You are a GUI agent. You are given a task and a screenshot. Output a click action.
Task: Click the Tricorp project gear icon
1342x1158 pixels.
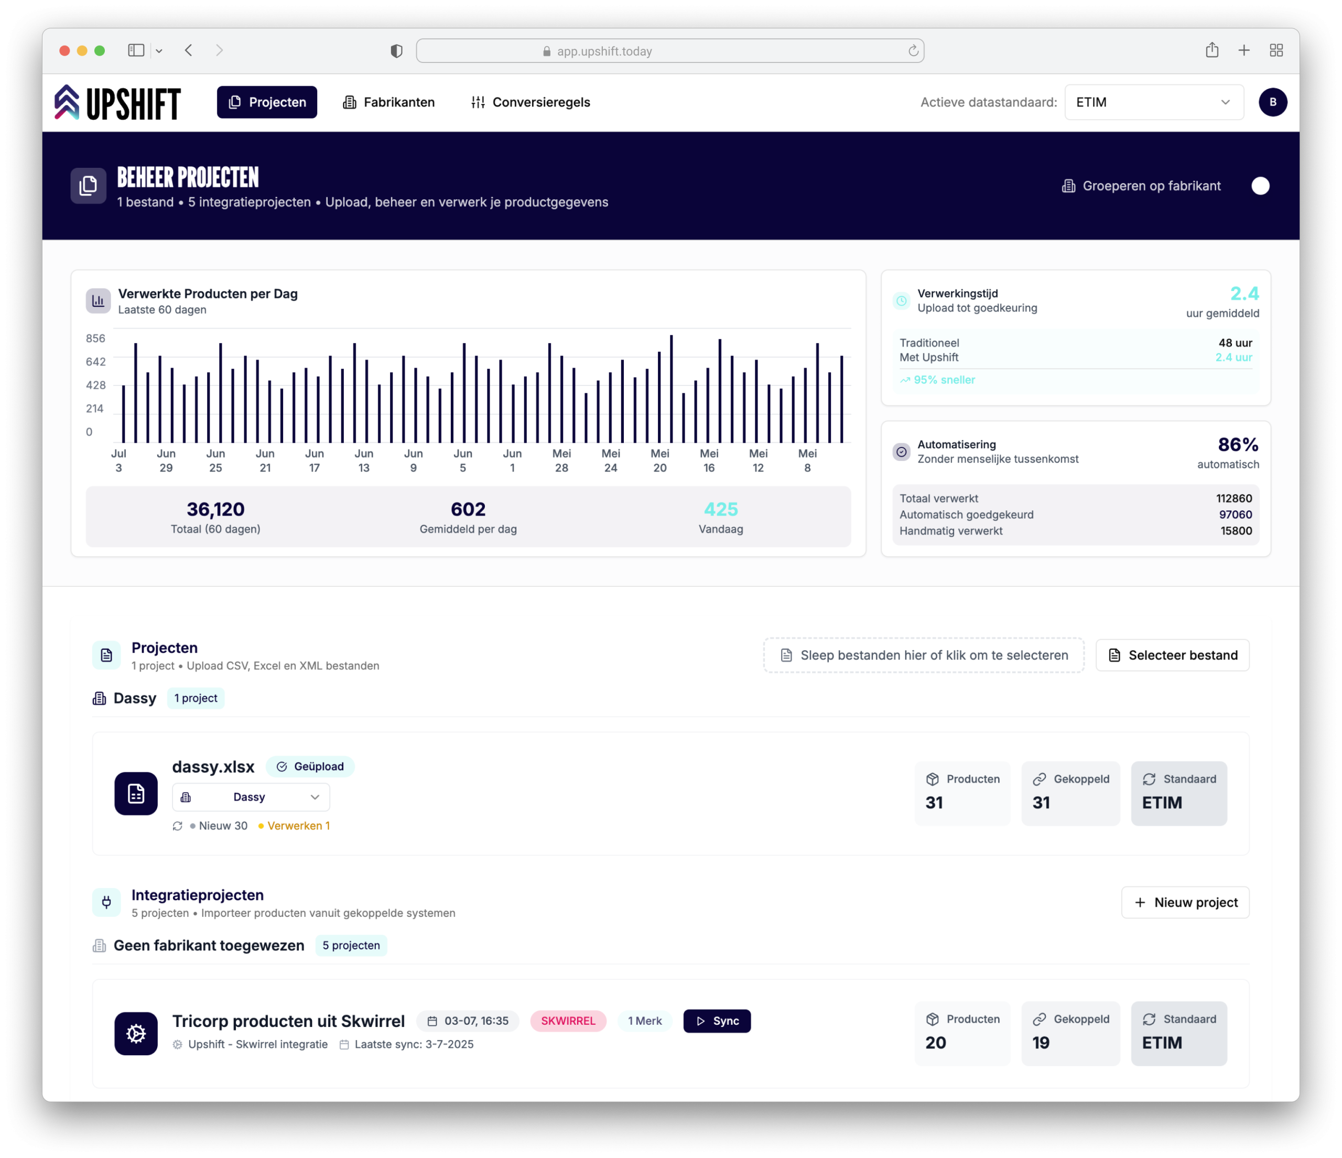click(136, 1033)
